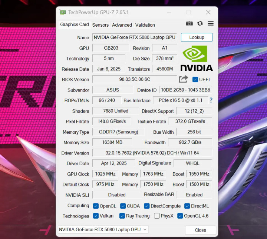Minimize the GPU-Z window
The height and width of the screenshot is (239, 267).
click(x=169, y=12)
